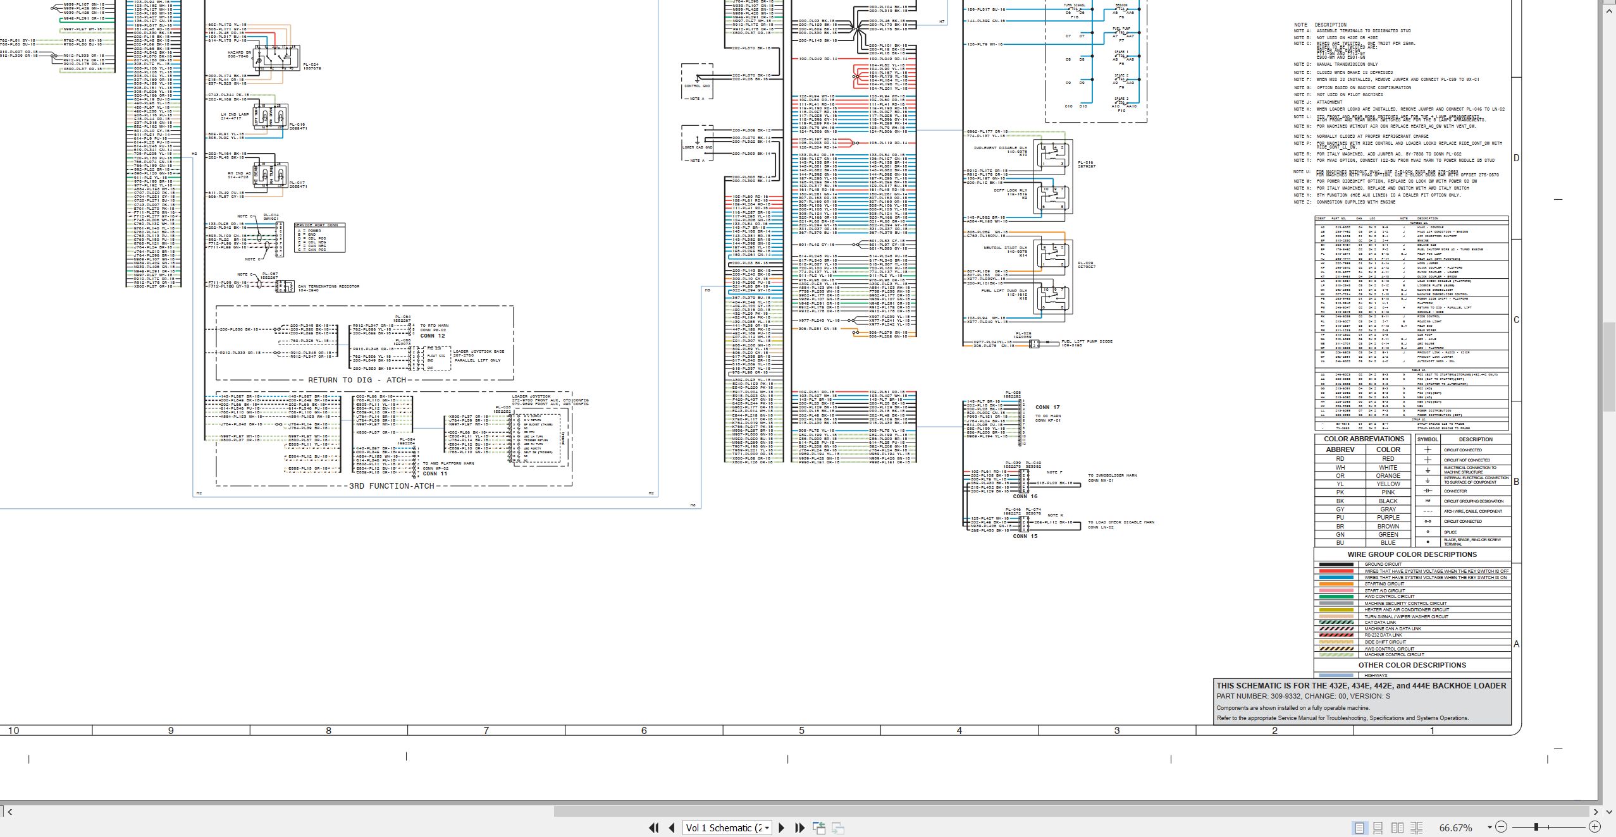The height and width of the screenshot is (837, 1616).
Task: Click the 'NEUTRAL START RLY' relay label
Action: pos(1005,248)
